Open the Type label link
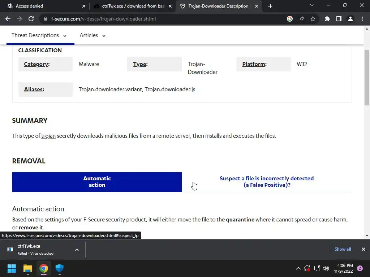 click(x=141, y=64)
